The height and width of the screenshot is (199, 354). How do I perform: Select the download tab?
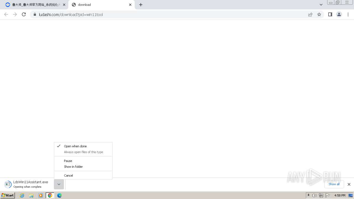[x=101, y=5]
